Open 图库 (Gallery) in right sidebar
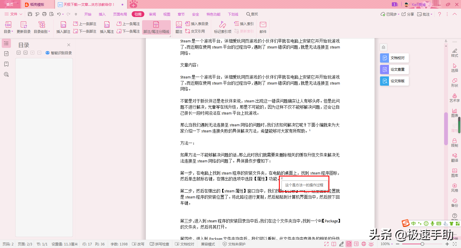Image resolution: width=461 pixels, height=248 pixels. 455,173
